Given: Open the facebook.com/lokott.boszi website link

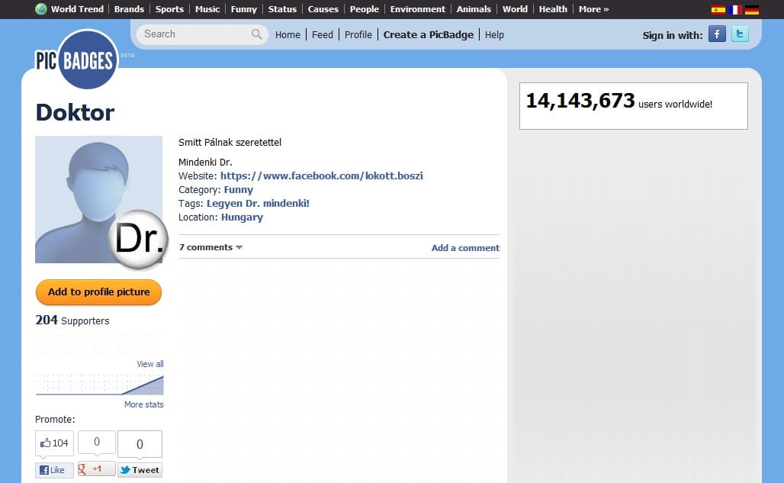Looking at the screenshot, I should (x=322, y=175).
